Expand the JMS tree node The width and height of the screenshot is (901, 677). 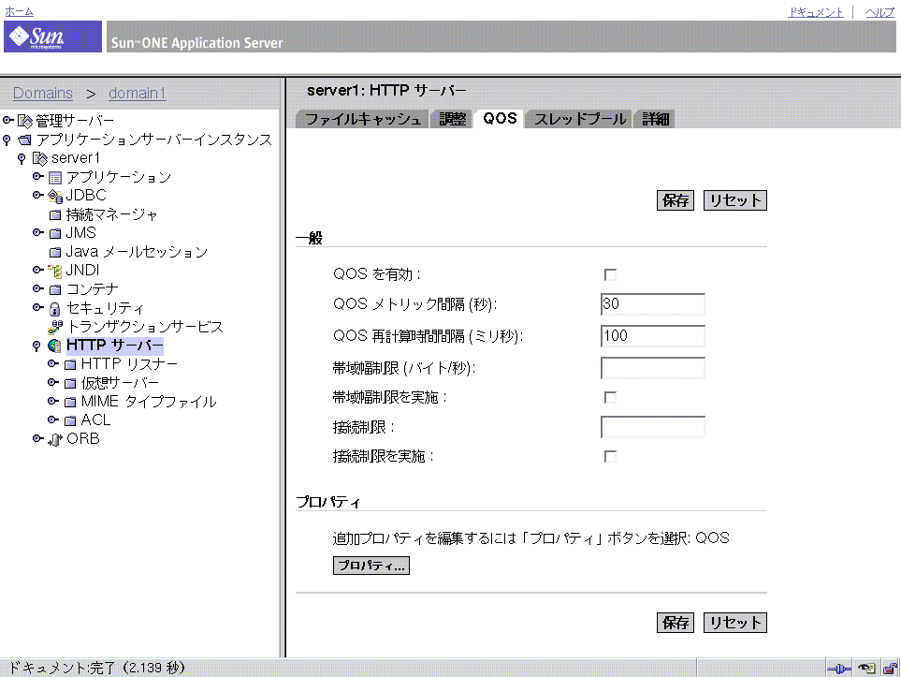(x=38, y=233)
